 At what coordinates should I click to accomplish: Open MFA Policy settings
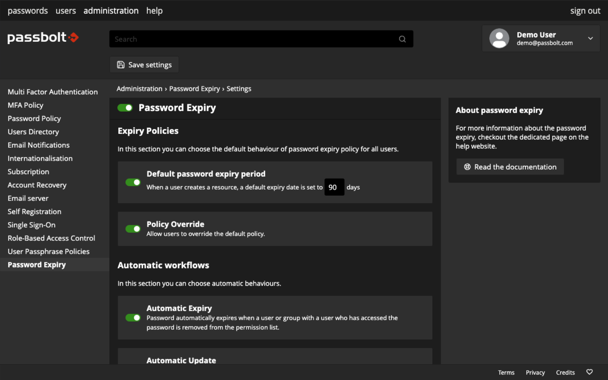click(x=26, y=105)
